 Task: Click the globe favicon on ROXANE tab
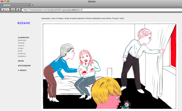pos(2,5)
